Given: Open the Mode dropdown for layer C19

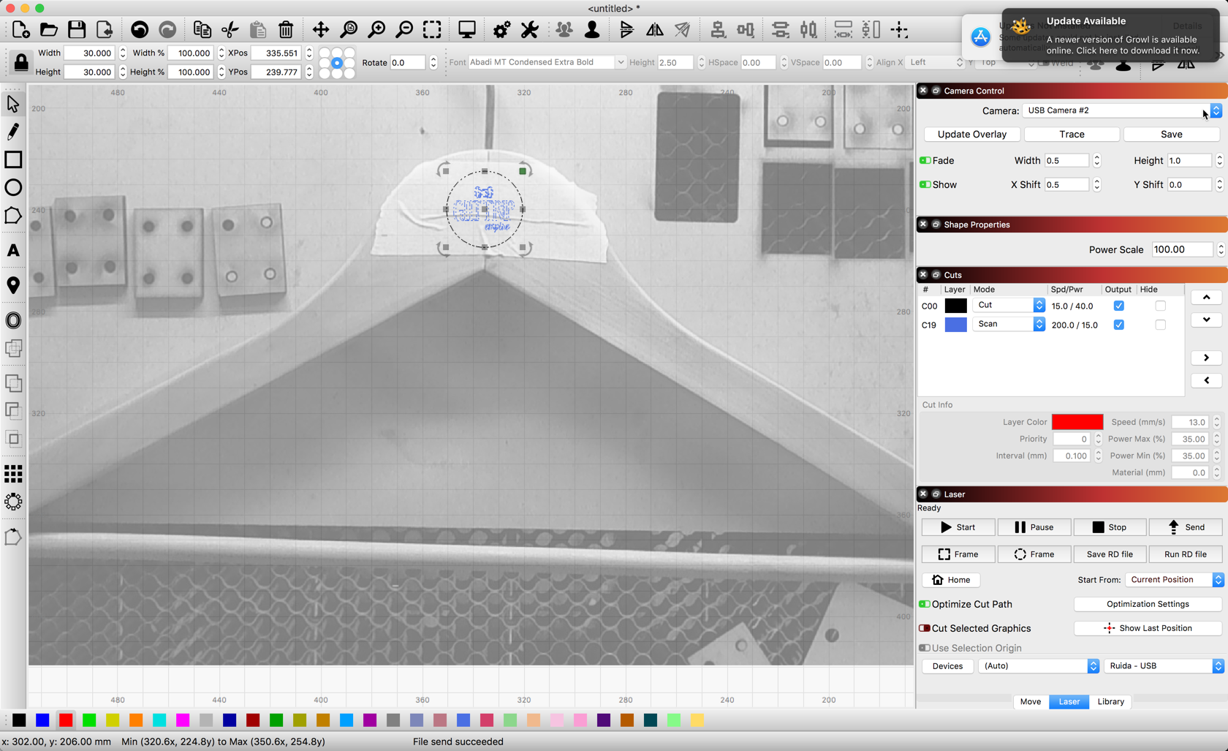Looking at the screenshot, I should coord(1009,324).
